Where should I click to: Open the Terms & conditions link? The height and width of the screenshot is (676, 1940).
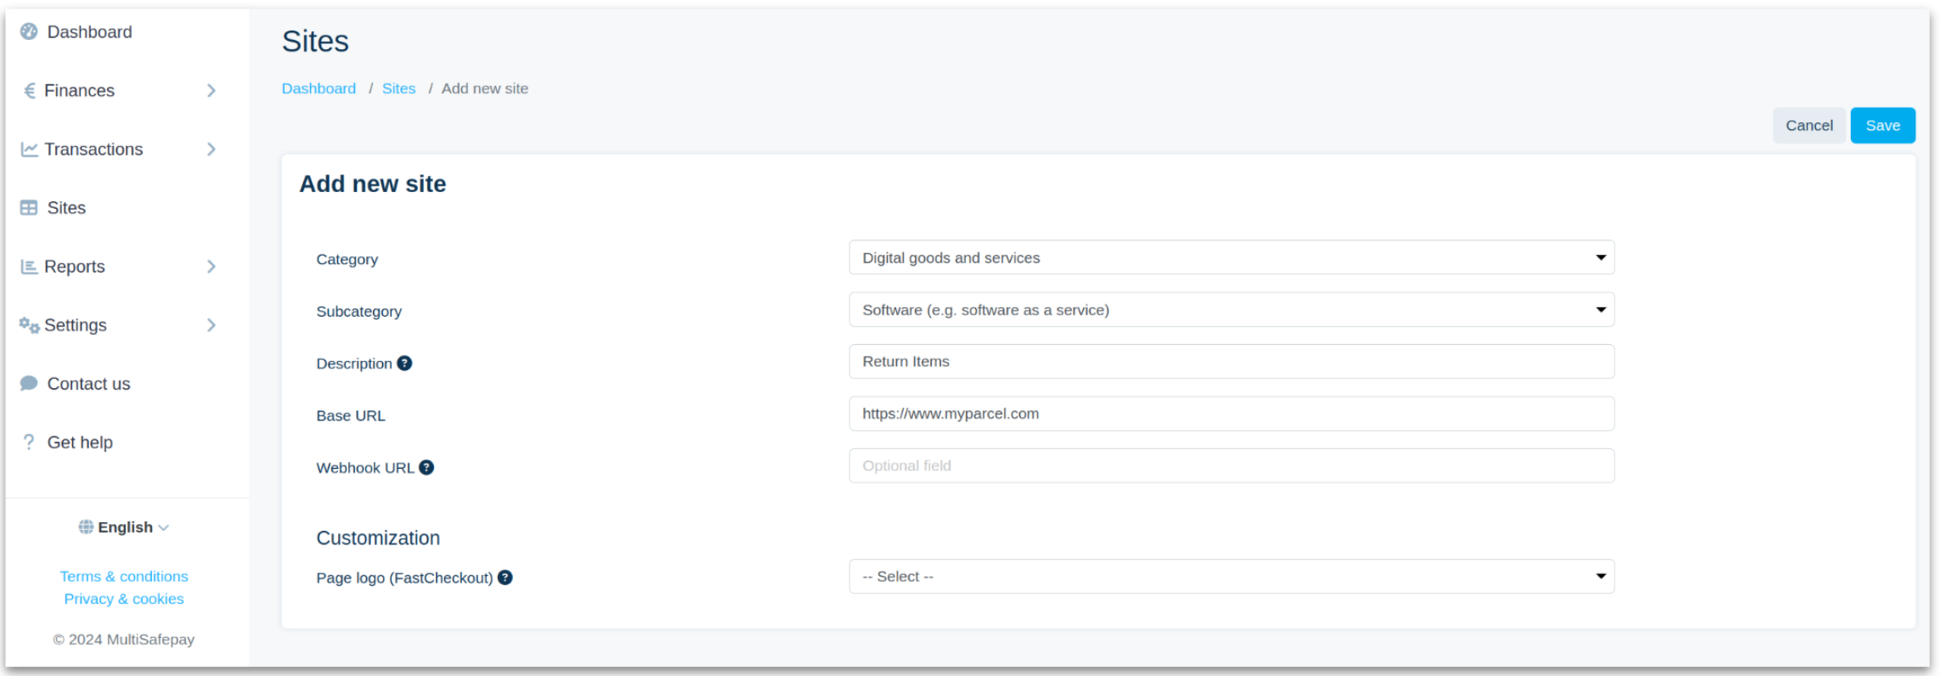pos(124,577)
